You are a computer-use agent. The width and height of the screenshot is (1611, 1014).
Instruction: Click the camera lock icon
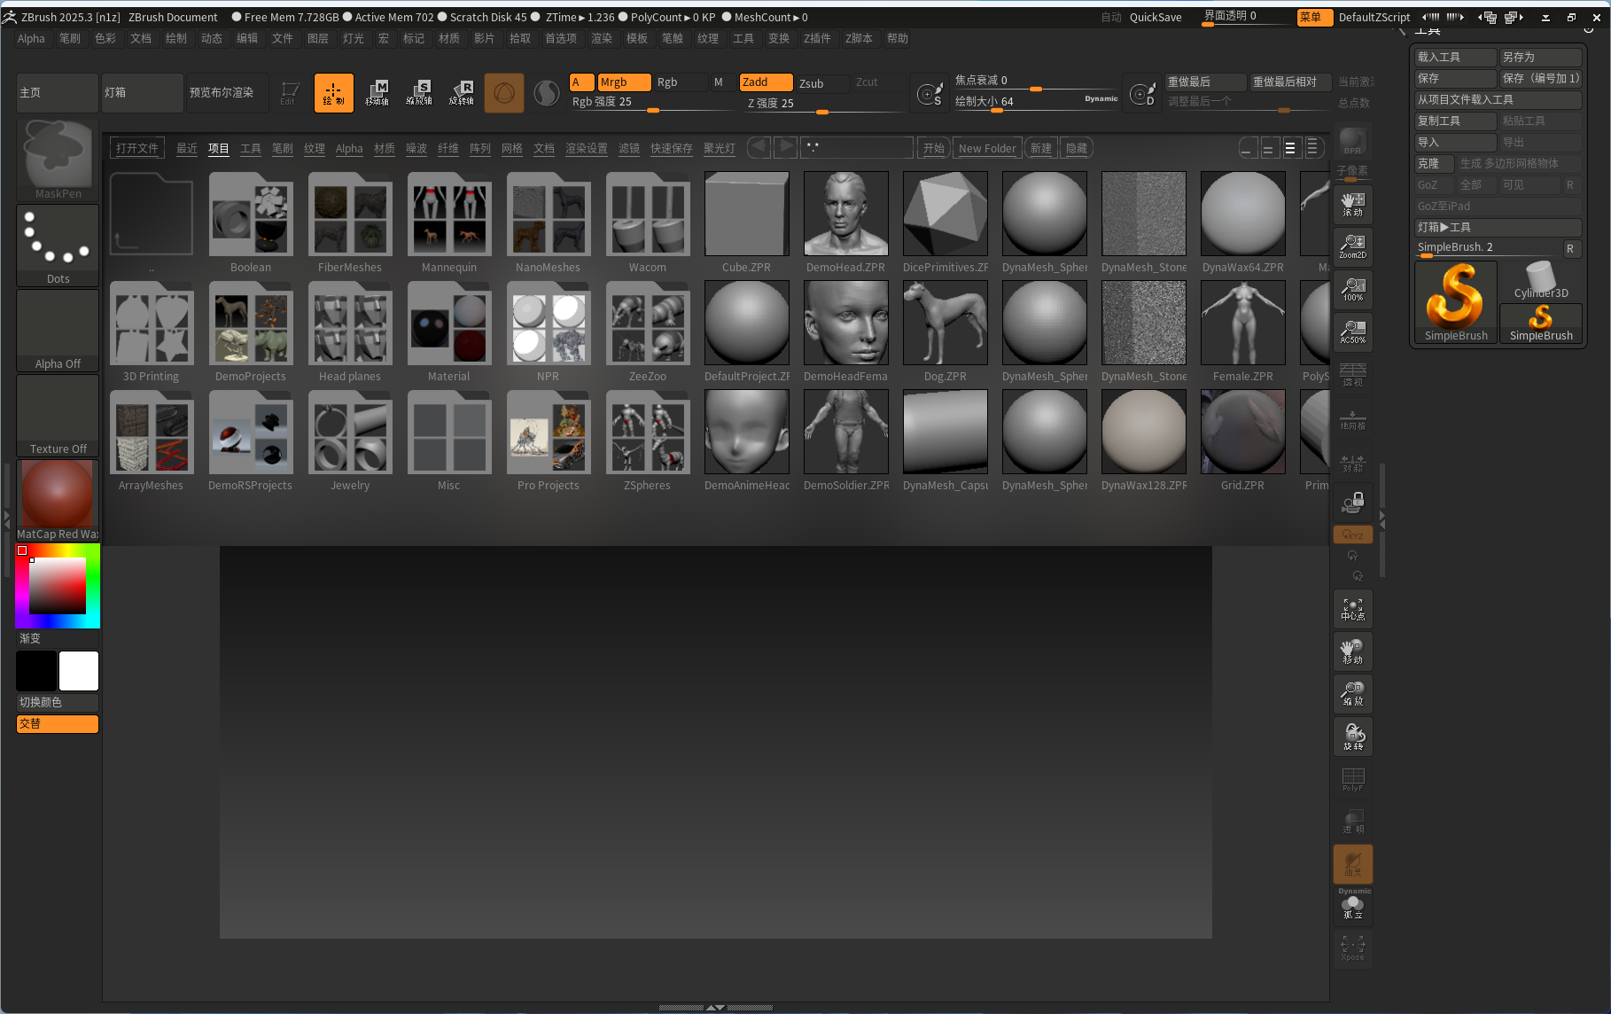click(x=1353, y=503)
